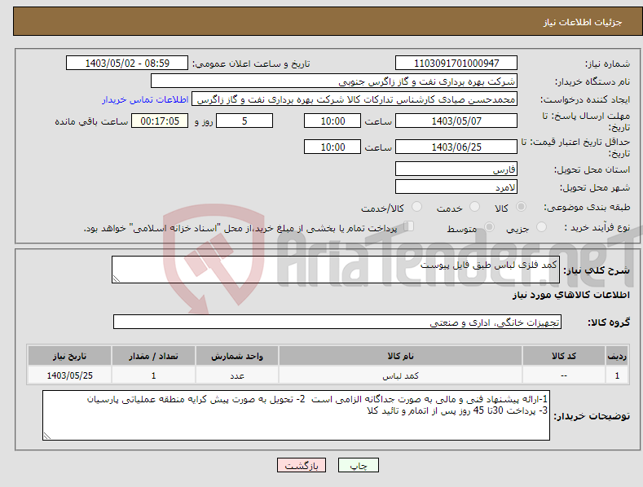Click the need date cell 1403/05/25
This screenshot has width=643, height=487.
(70, 375)
